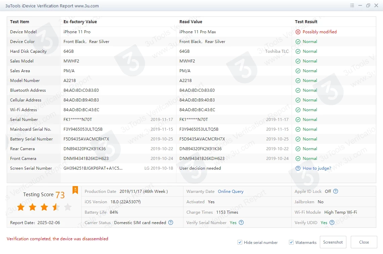Image resolution: width=383 pixels, height=254 pixels.
Task: Click the Test Item column header
Action: [x=19, y=22]
